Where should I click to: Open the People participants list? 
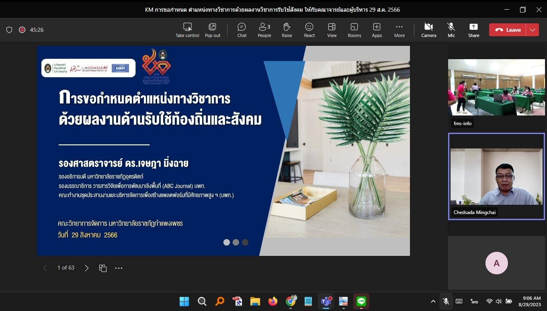pyautogui.click(x=264, y=30)
